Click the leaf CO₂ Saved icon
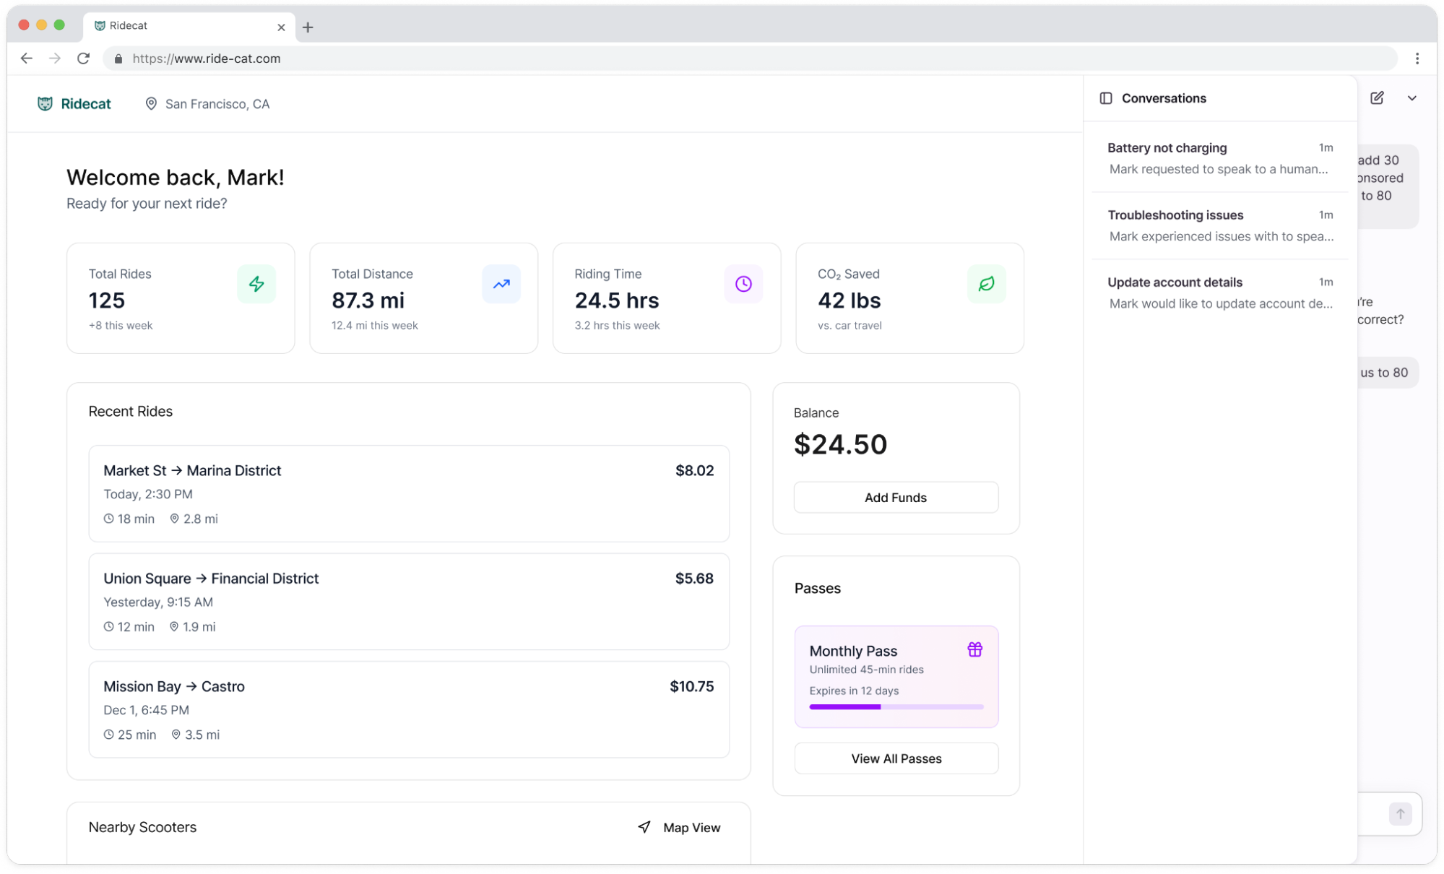Image resolution: width=1444 pixels, height=874 pixels. 986,284
